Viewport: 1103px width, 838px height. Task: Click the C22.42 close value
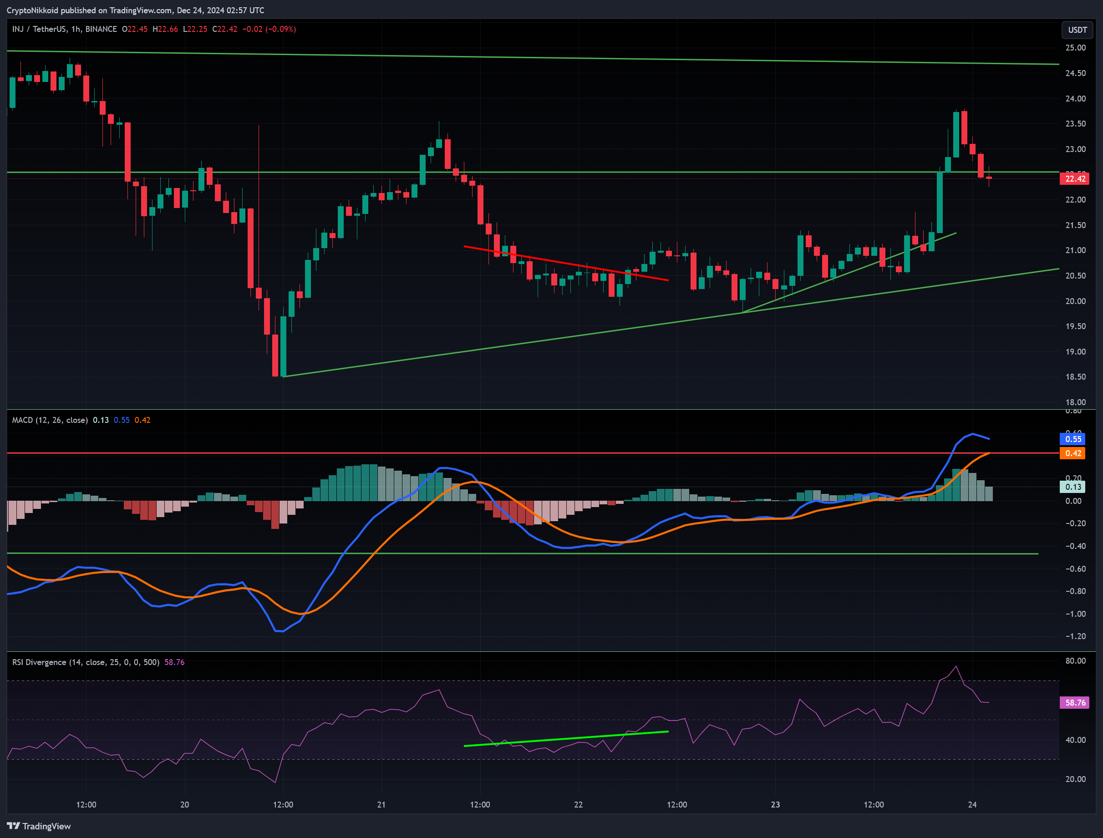[x=224, y=29]
